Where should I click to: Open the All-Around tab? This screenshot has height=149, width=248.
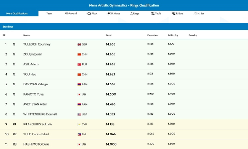[71, 13]
